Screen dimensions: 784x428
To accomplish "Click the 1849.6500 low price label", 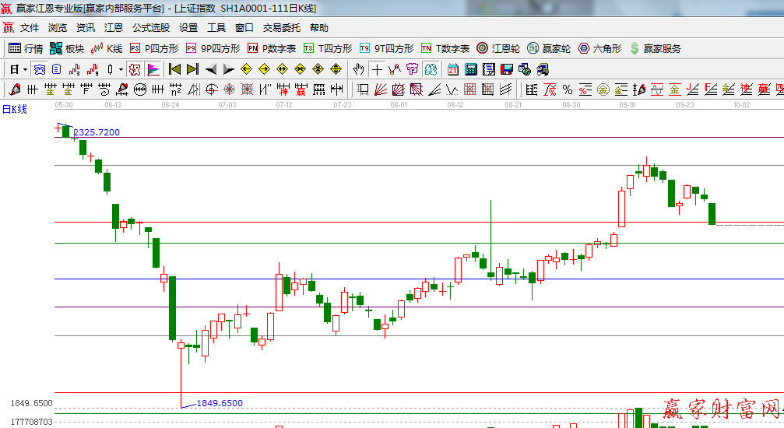I will (x=219, y=403).
